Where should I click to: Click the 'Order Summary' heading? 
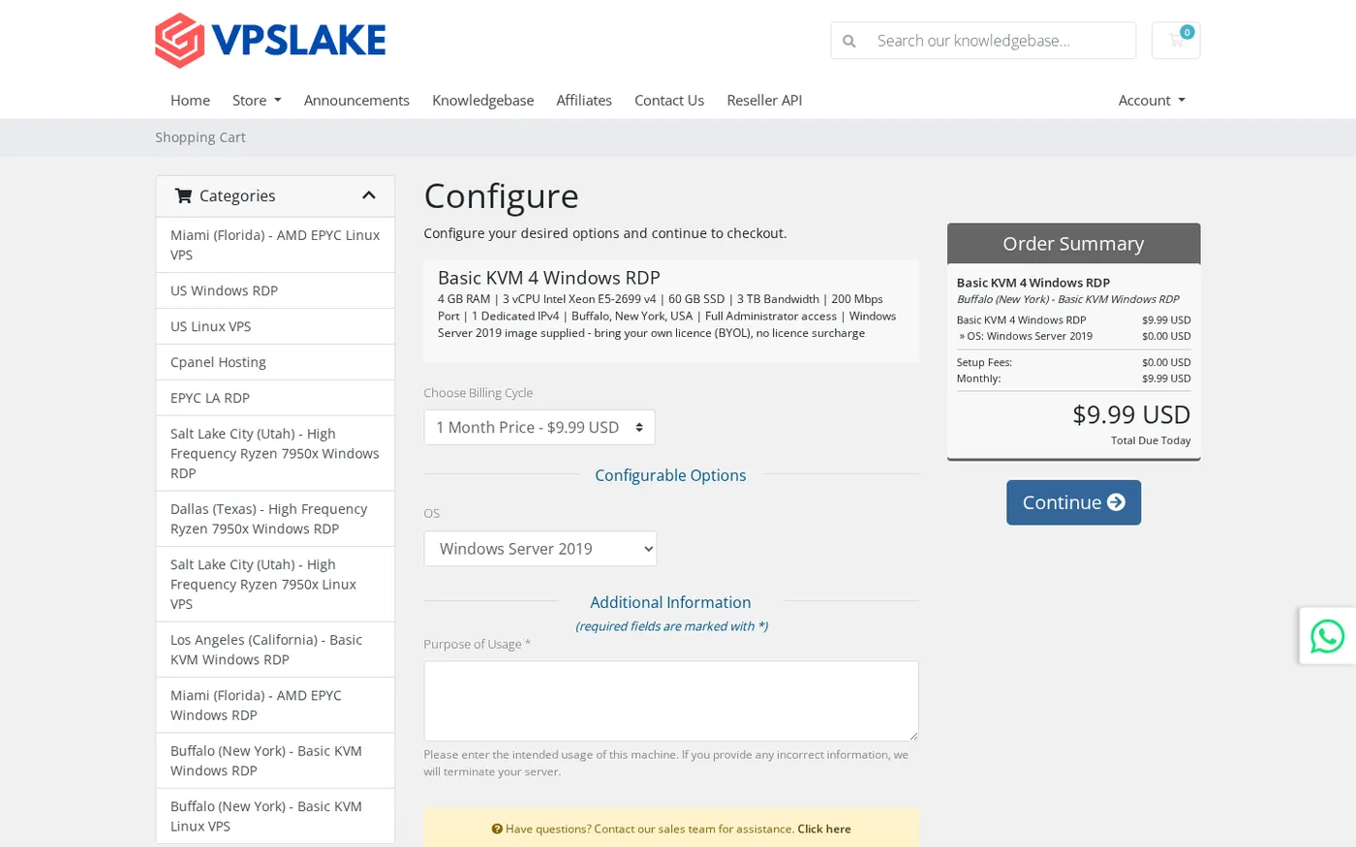[x=1073, y=244]
